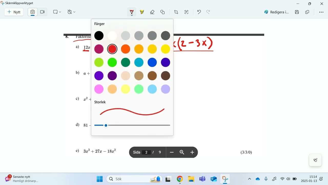Pick the pastel lavender color swatch
Viewport: 328px width, 185px height.
pyautogui.click(x=166, y=89)
